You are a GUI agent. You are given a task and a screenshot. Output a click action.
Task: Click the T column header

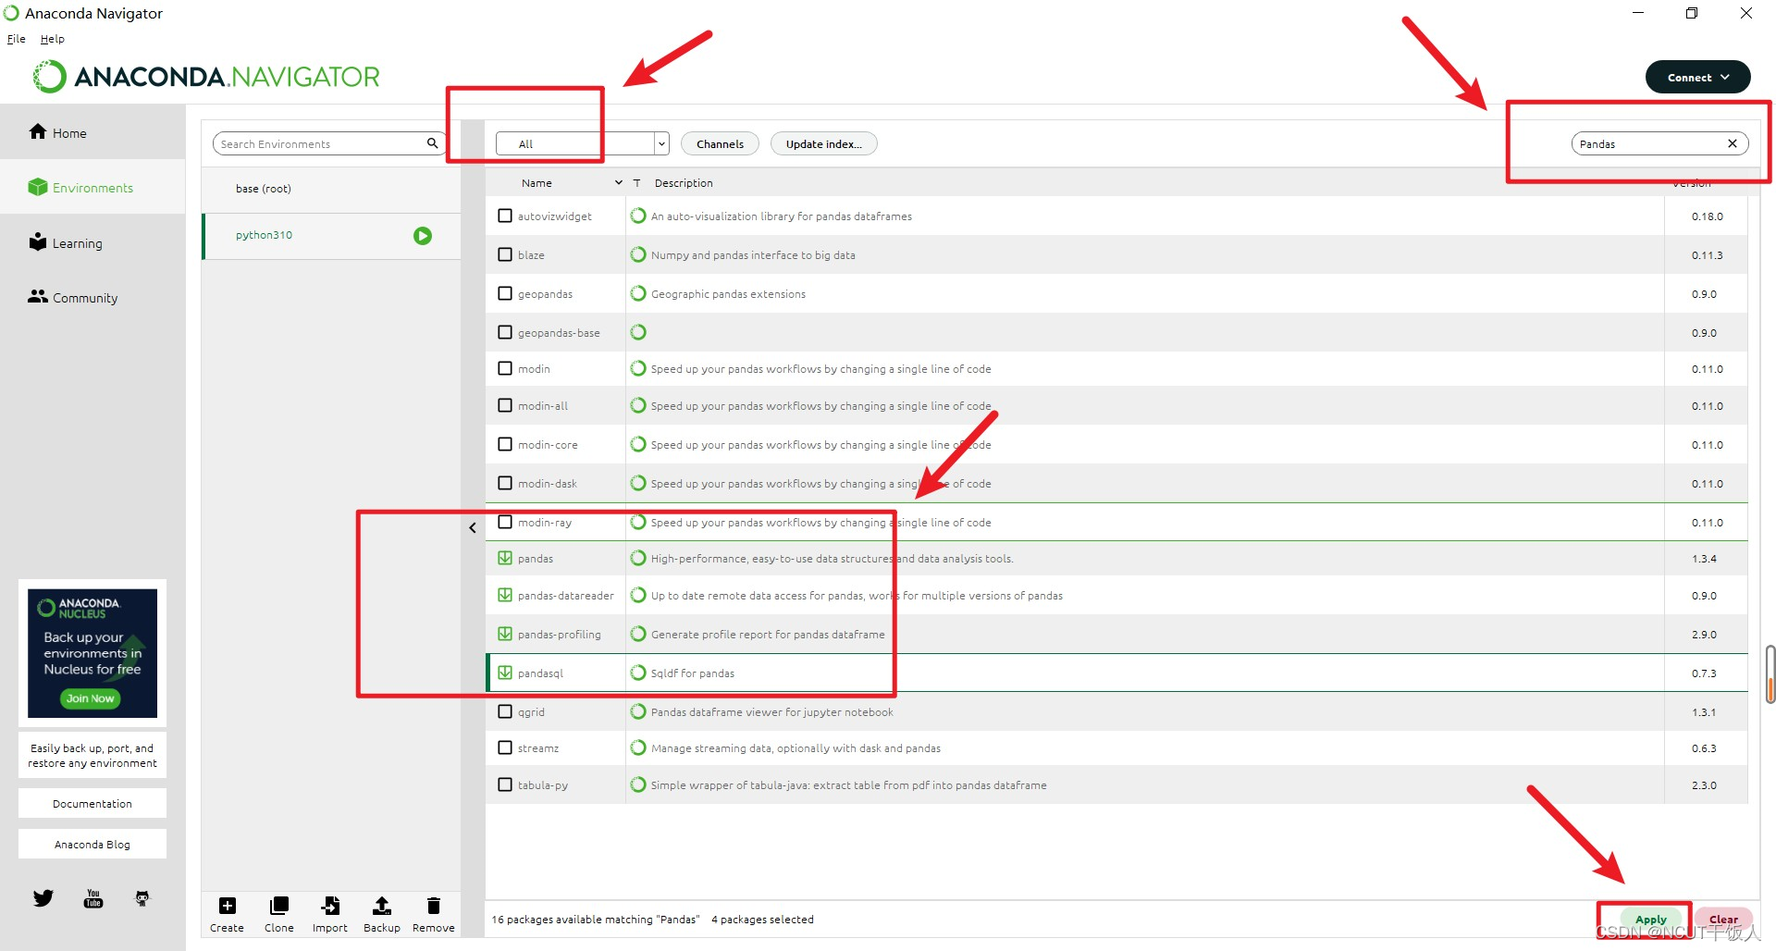(637, 182)
